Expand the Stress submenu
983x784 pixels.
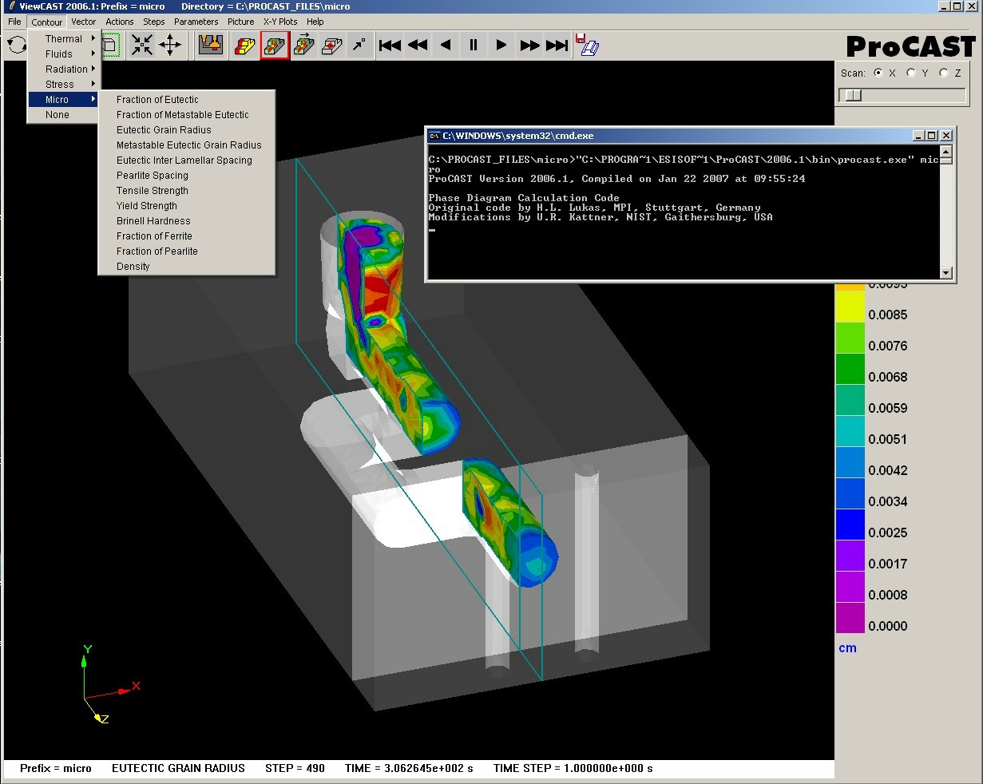[65, 84]
